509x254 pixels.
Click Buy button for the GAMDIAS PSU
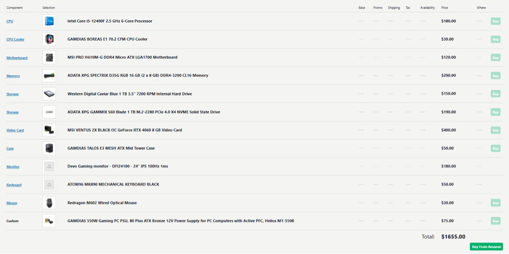pyautogui.click(x=495, y=220)
